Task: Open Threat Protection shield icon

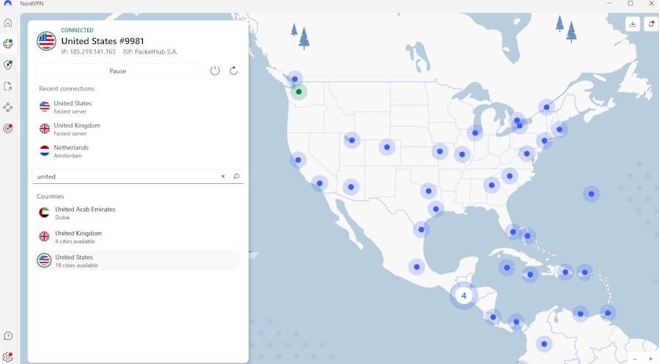Action: tap(8, 64)
